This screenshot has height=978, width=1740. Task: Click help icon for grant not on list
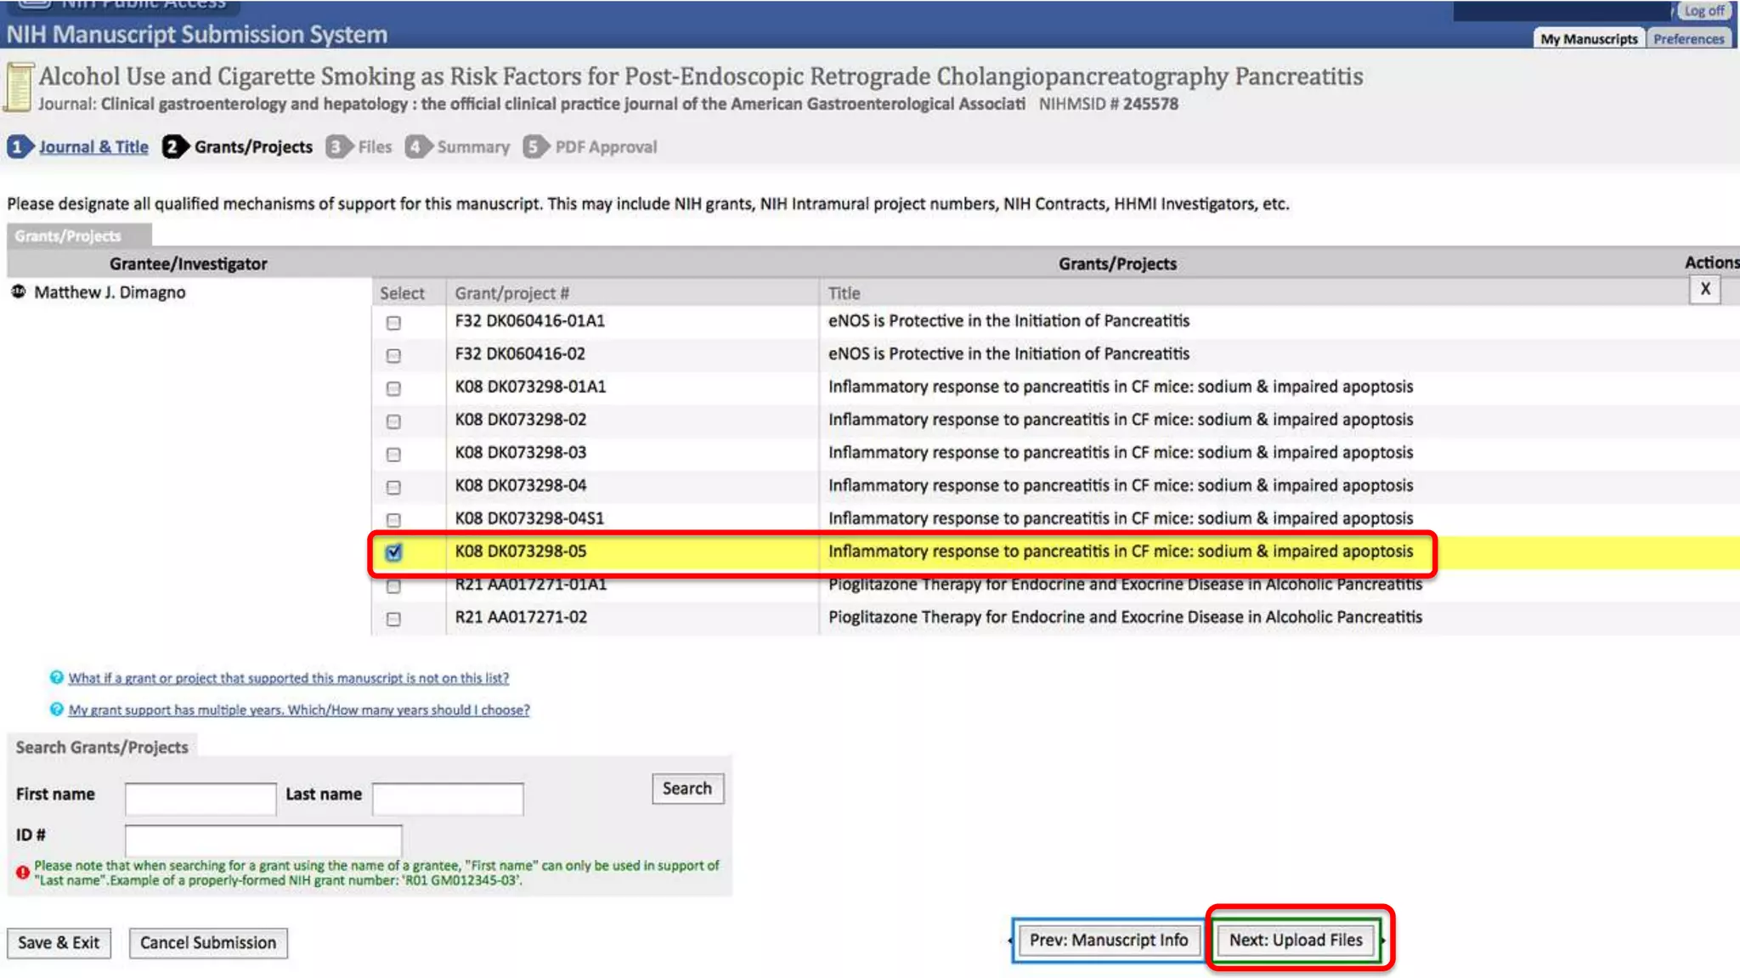tap(56, 677)
